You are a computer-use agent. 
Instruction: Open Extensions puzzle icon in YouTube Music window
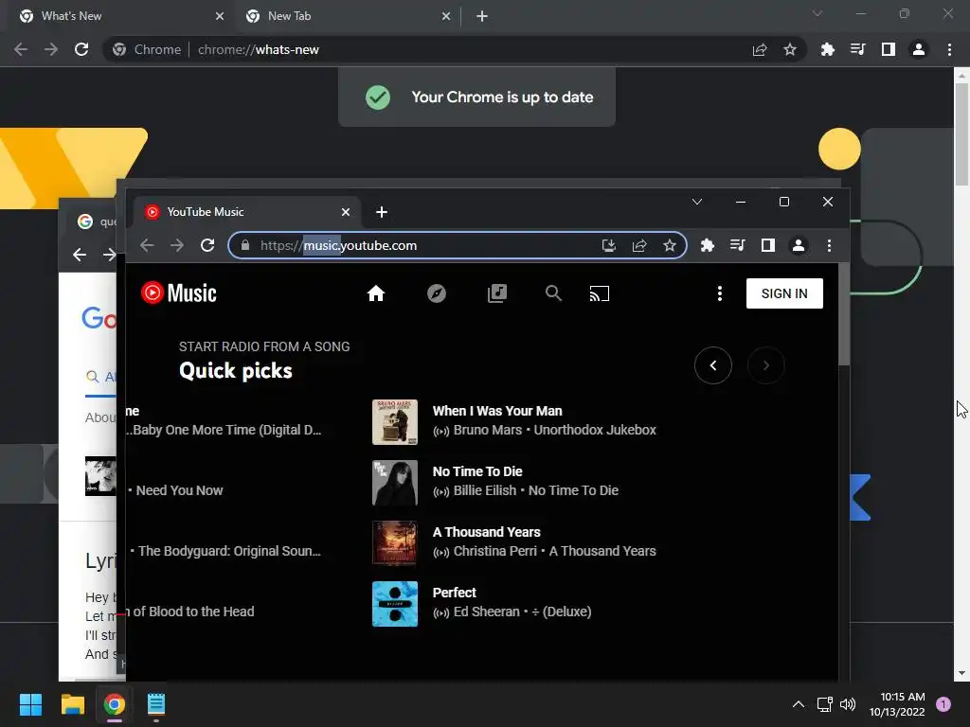tap(707, 245)
